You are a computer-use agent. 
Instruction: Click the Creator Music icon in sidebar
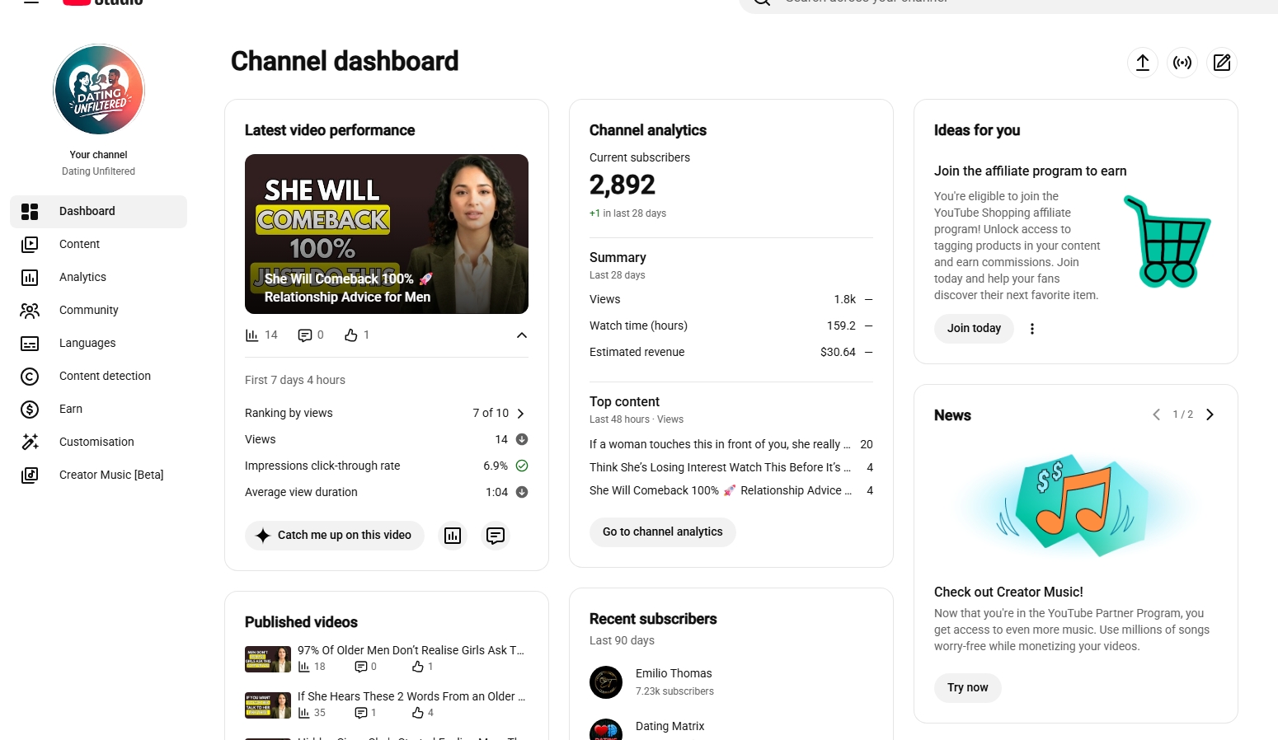tap(30, 475)
